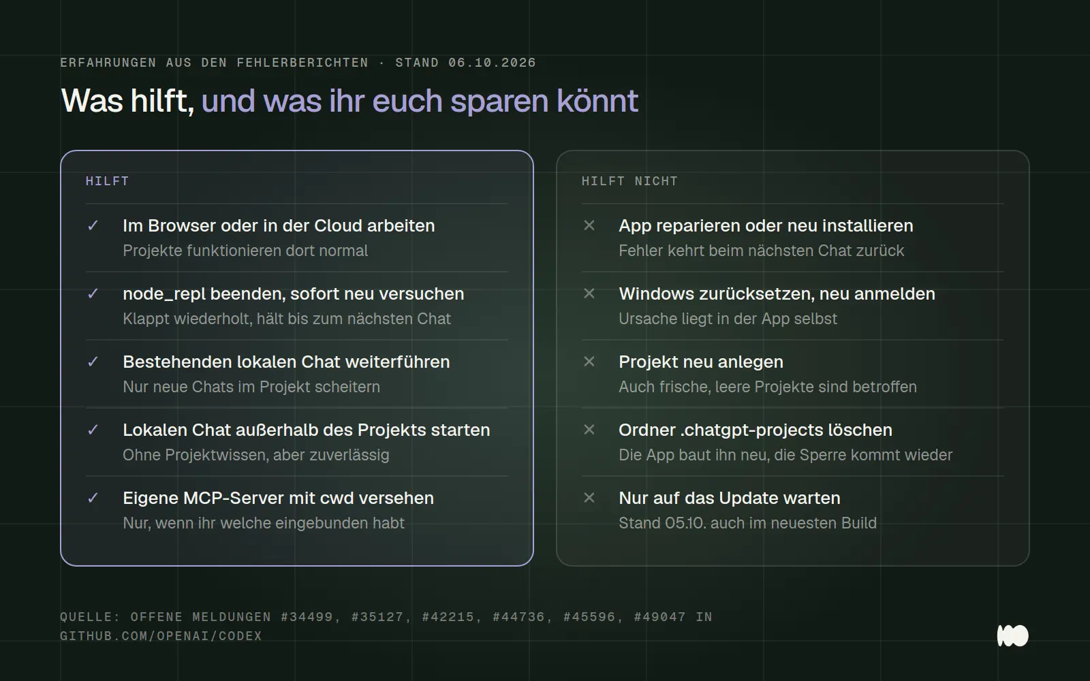Click 'Fehler kehrt beim nächsten Chat zurück'
Screen dimensions: 1090x681
point(761,251)
